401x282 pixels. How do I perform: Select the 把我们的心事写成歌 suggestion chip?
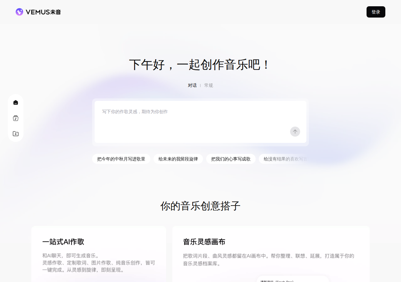[x=231, y=159]
